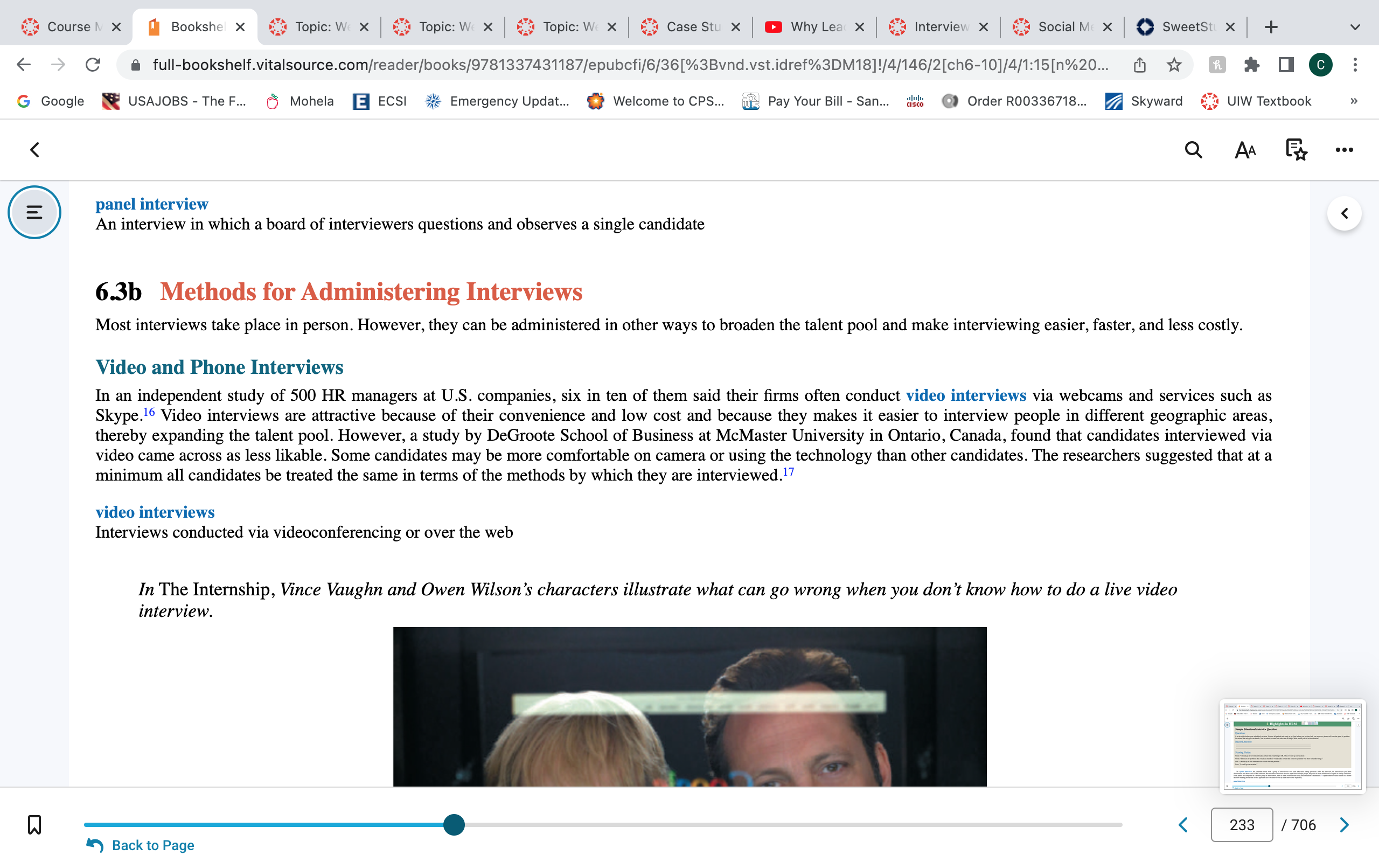Open the more options ellipsis menu
Image resolution: width=1379 pixels, height=862 pixels.
point(1344,150)
